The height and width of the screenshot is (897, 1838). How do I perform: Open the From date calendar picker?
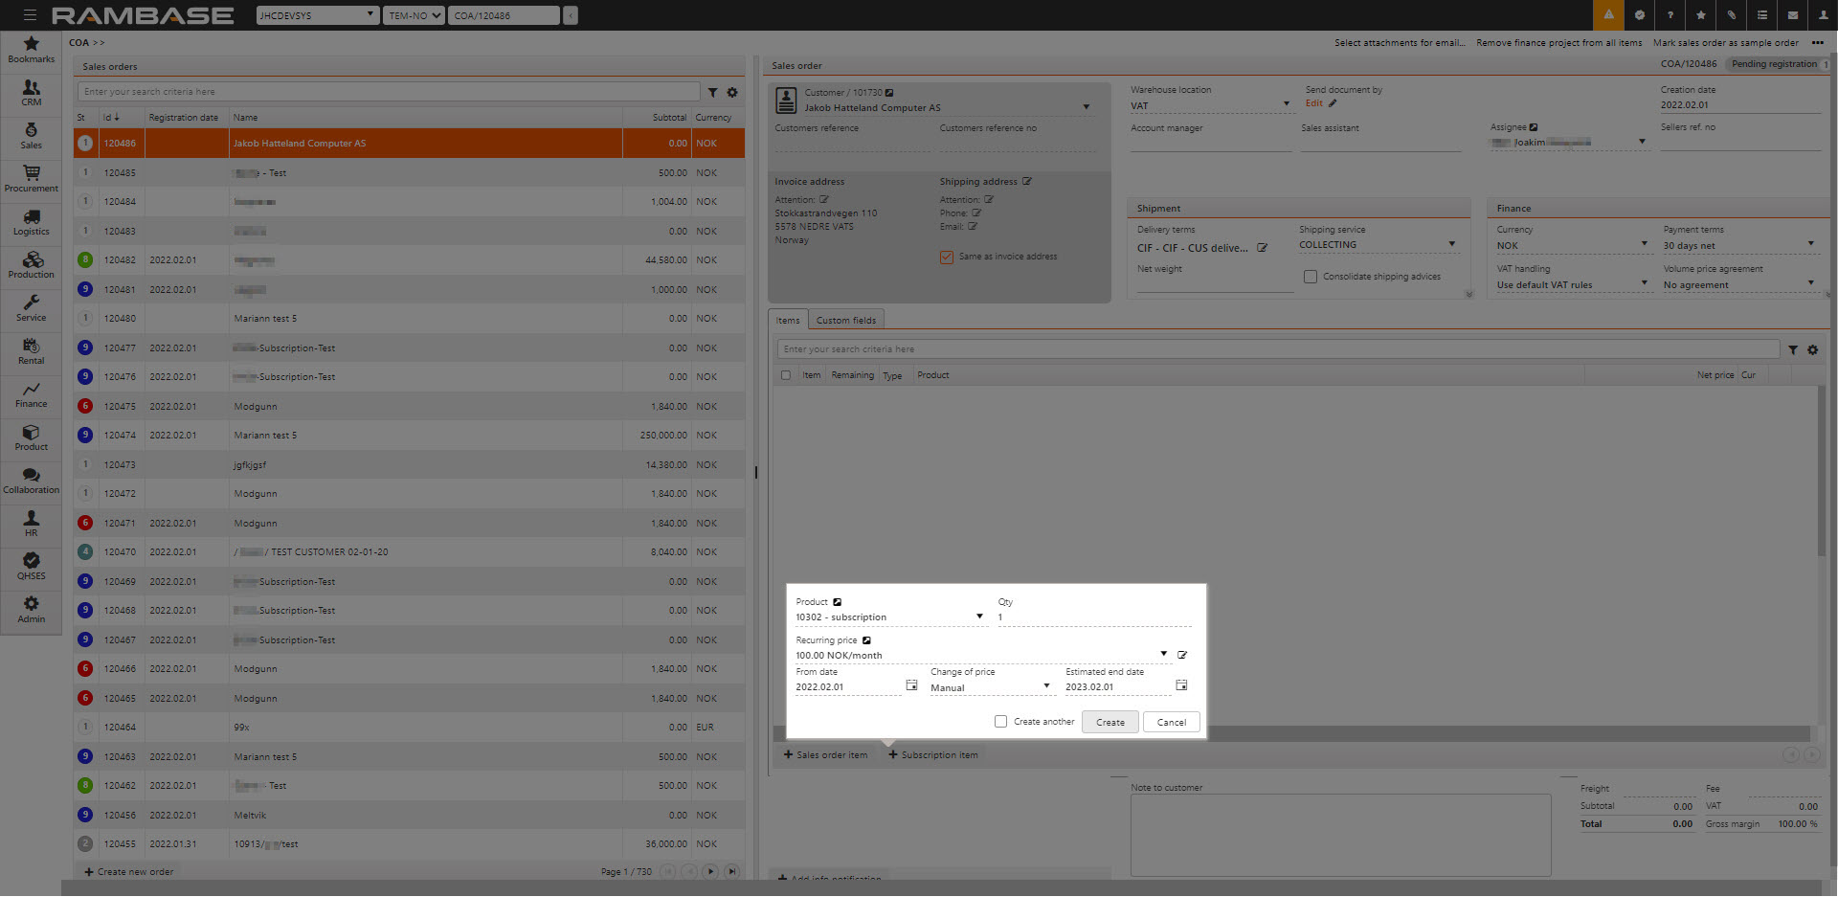click(x=911, y=685)
